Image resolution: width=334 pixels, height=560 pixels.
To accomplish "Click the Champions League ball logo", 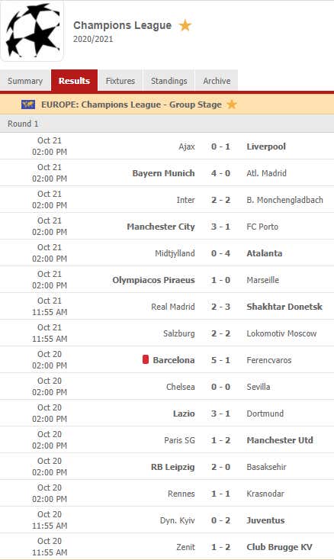I will pyautogui.click(x=32, y=31).
